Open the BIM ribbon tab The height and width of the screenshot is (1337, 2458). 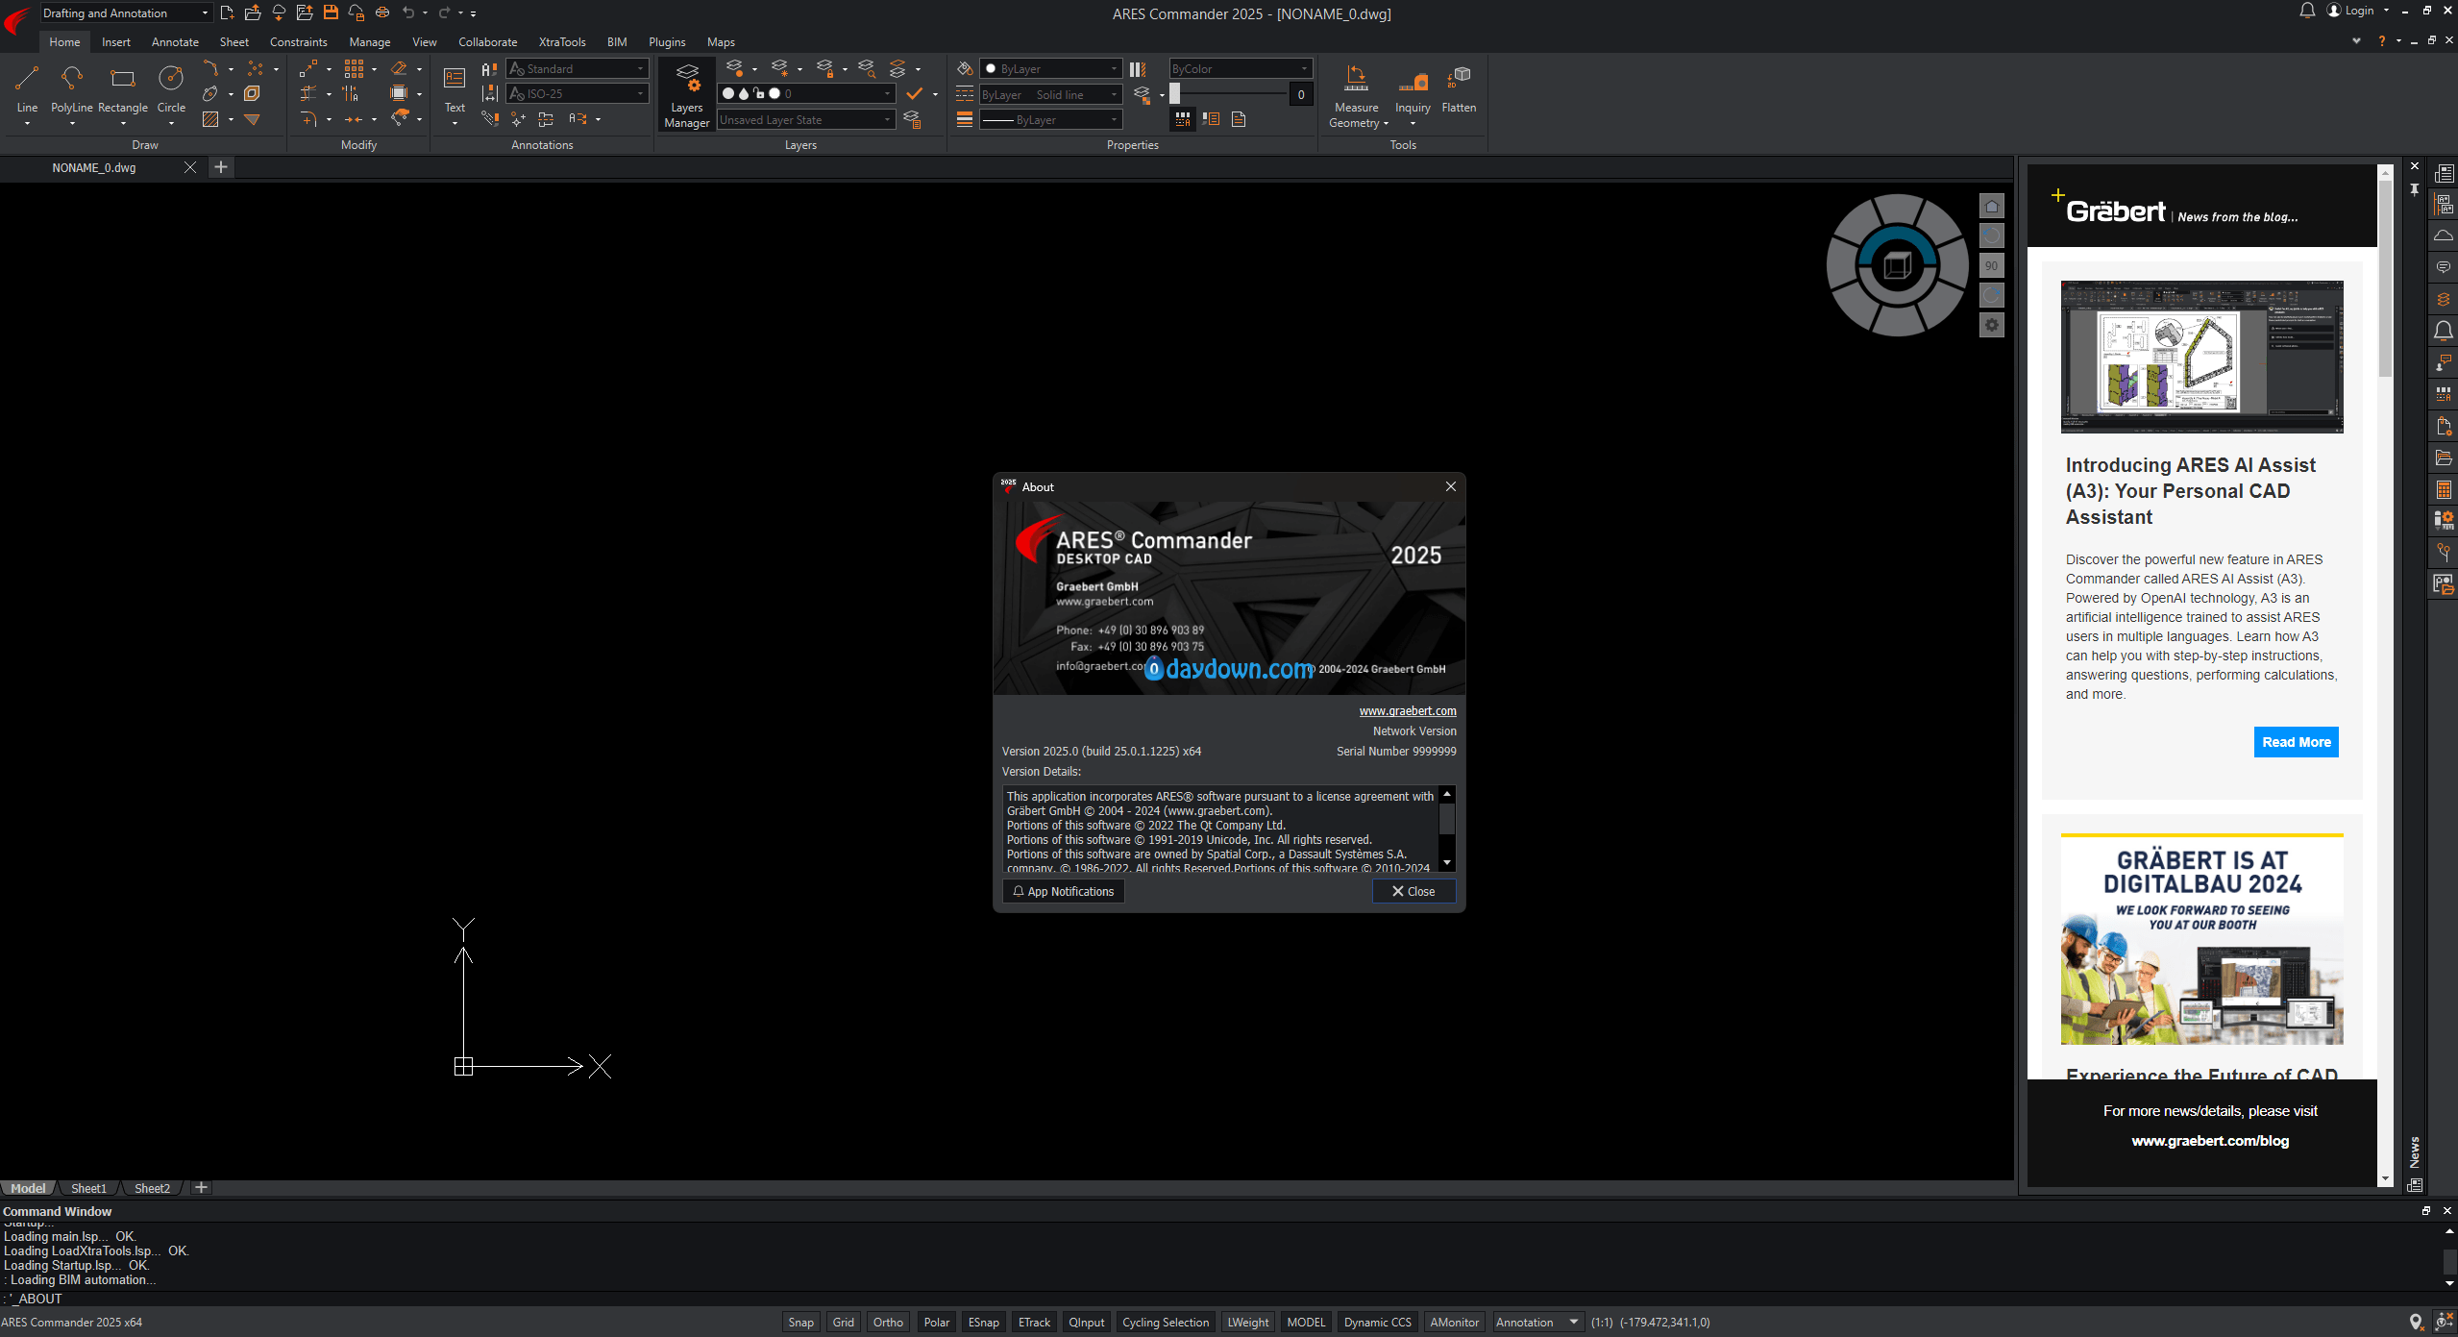pyautogui.click(x=617, y=41)
